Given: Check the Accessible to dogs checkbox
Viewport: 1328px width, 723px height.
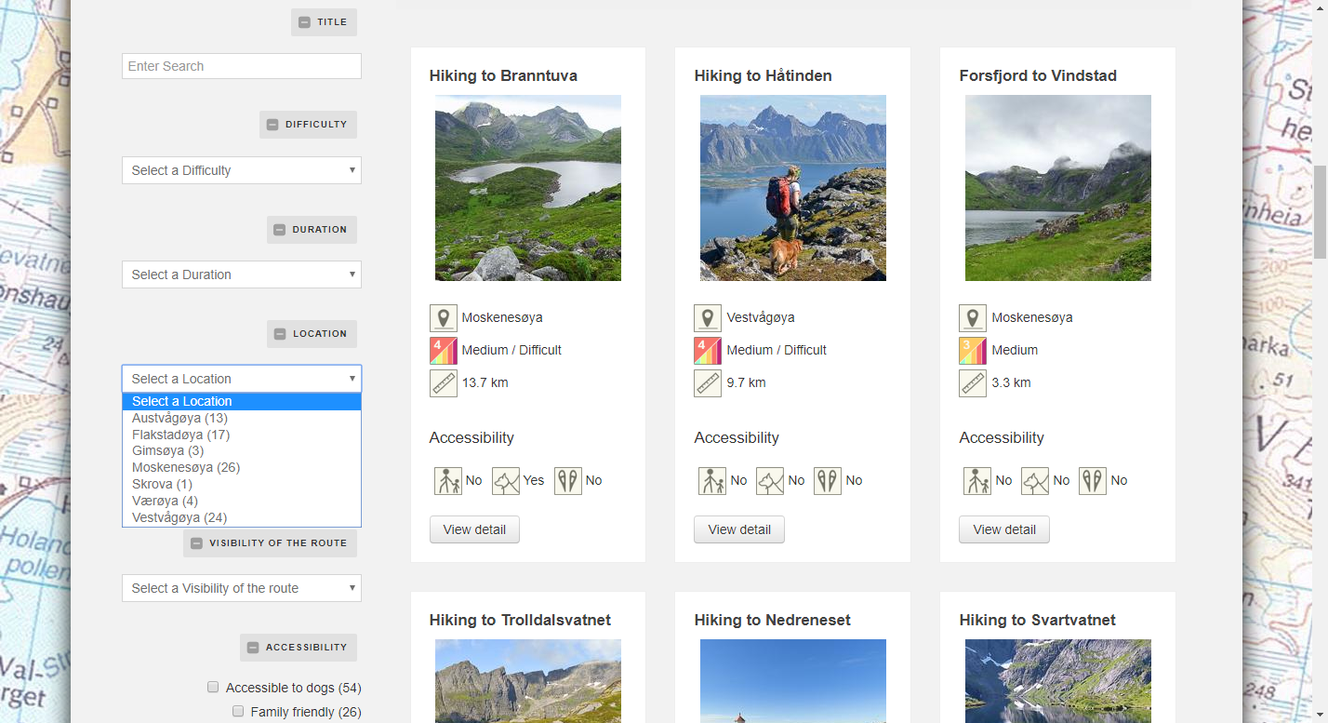Looking at the screenshot, I should point(213,687).
